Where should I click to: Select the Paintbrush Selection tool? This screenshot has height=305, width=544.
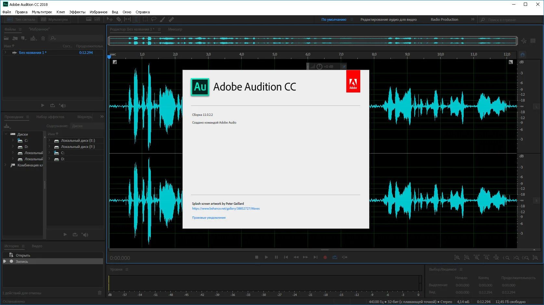(162, 19)
